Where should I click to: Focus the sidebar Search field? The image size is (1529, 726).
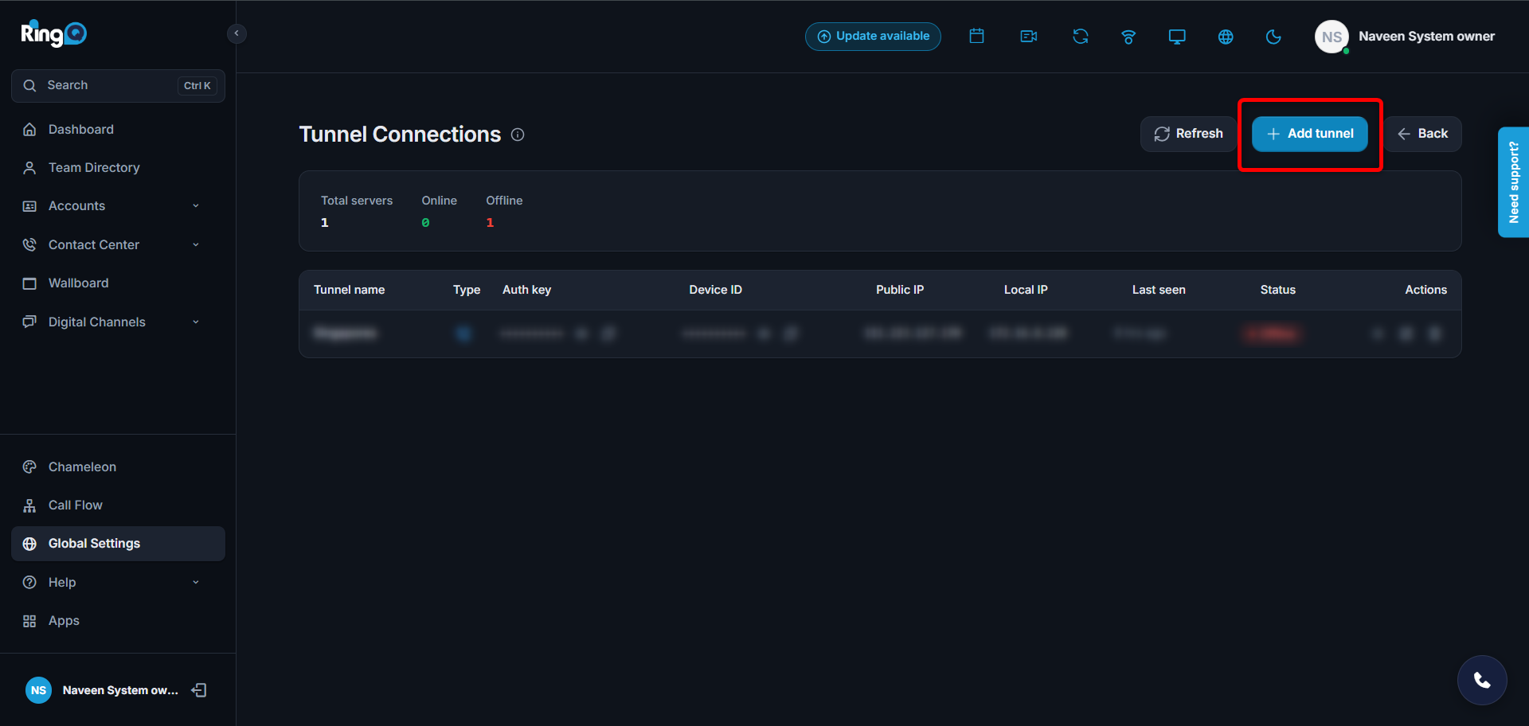tap(118, 85)
